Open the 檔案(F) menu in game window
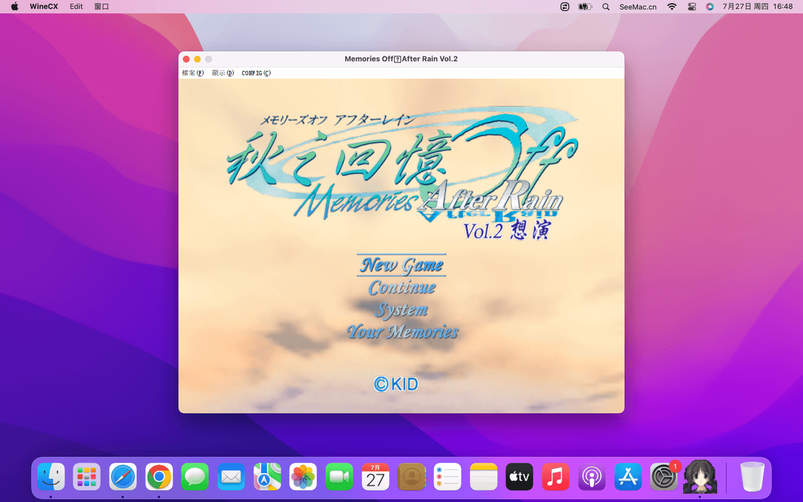This screenshot has height=502, width=803. click(x=193, y=73)
